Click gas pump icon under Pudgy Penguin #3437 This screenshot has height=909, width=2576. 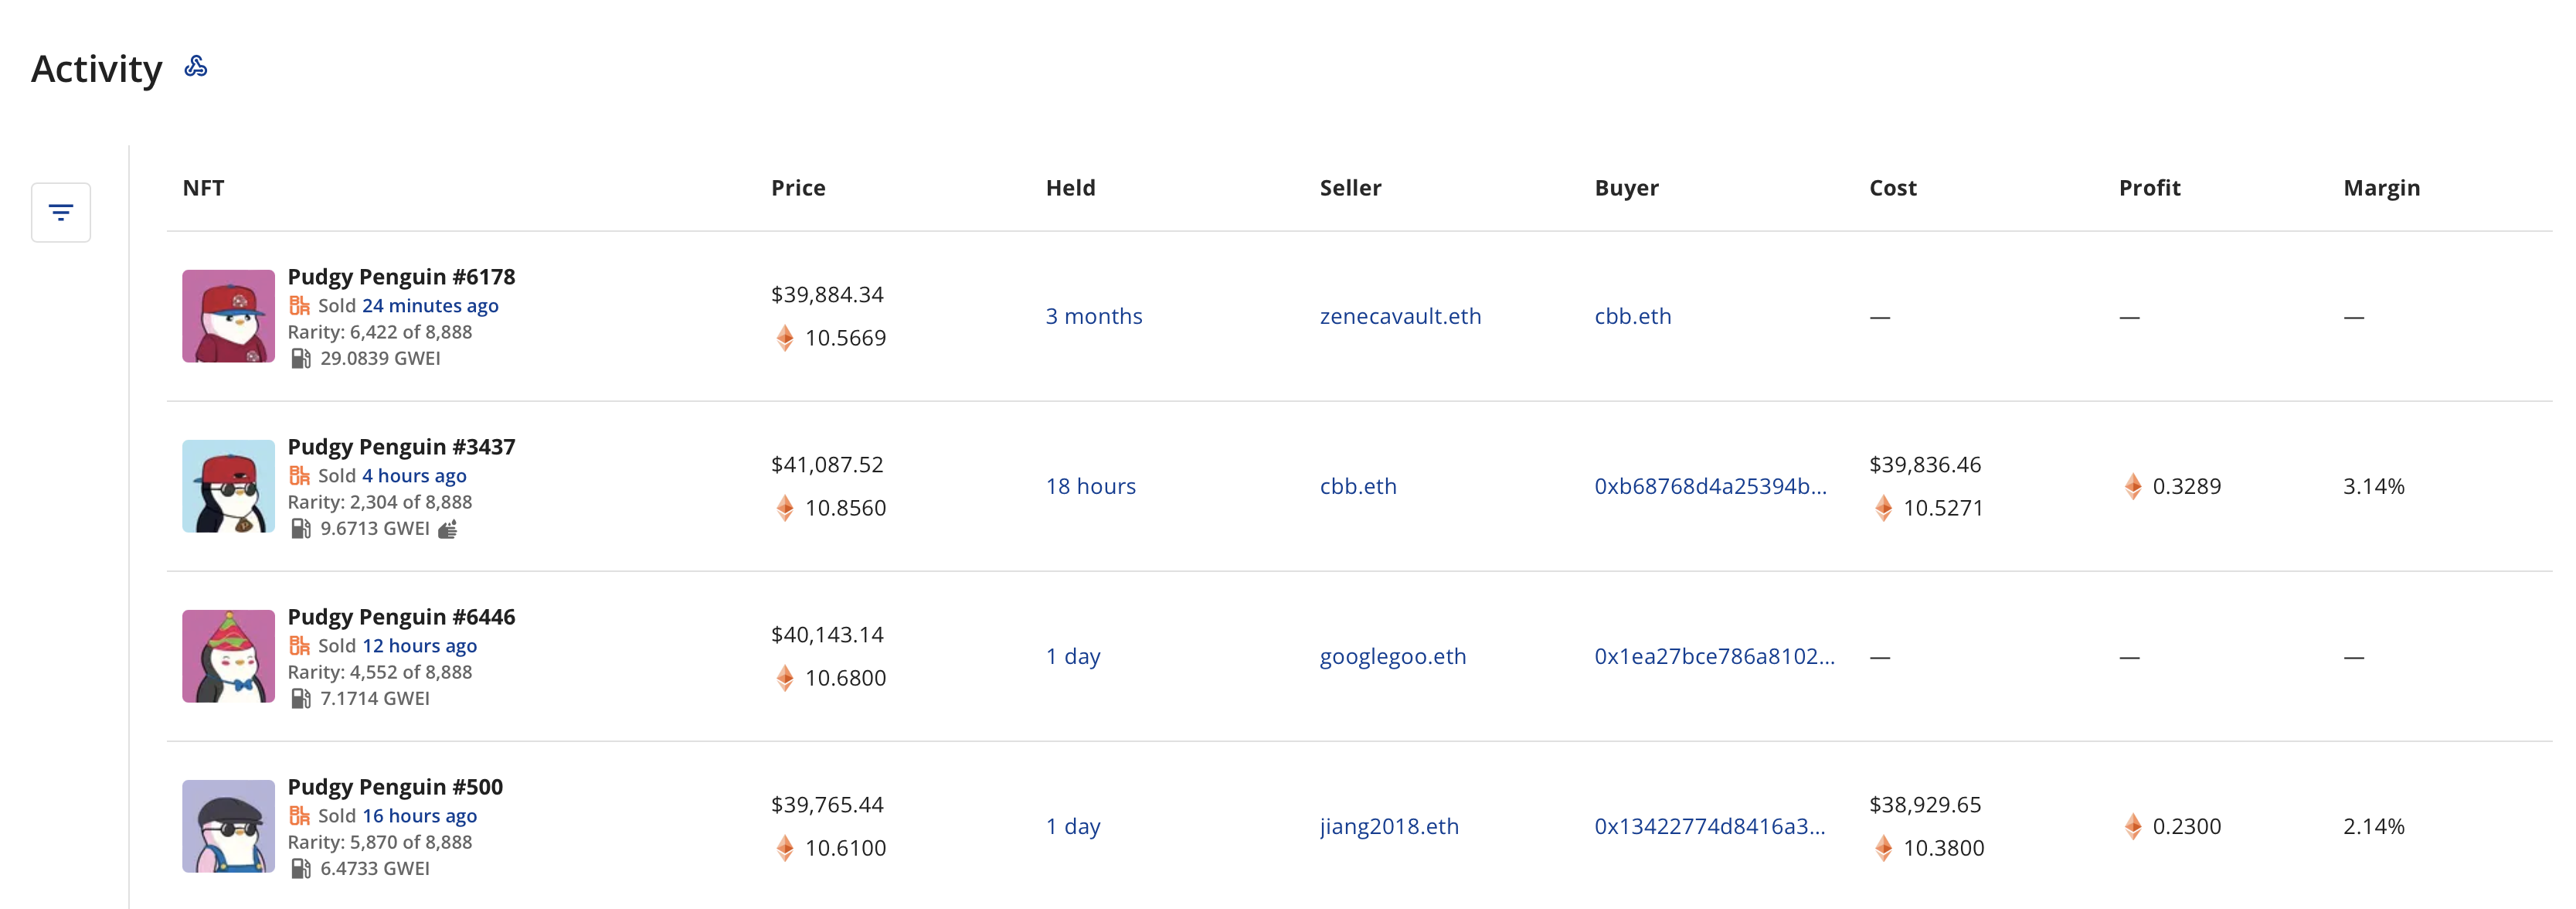[300, 529]
